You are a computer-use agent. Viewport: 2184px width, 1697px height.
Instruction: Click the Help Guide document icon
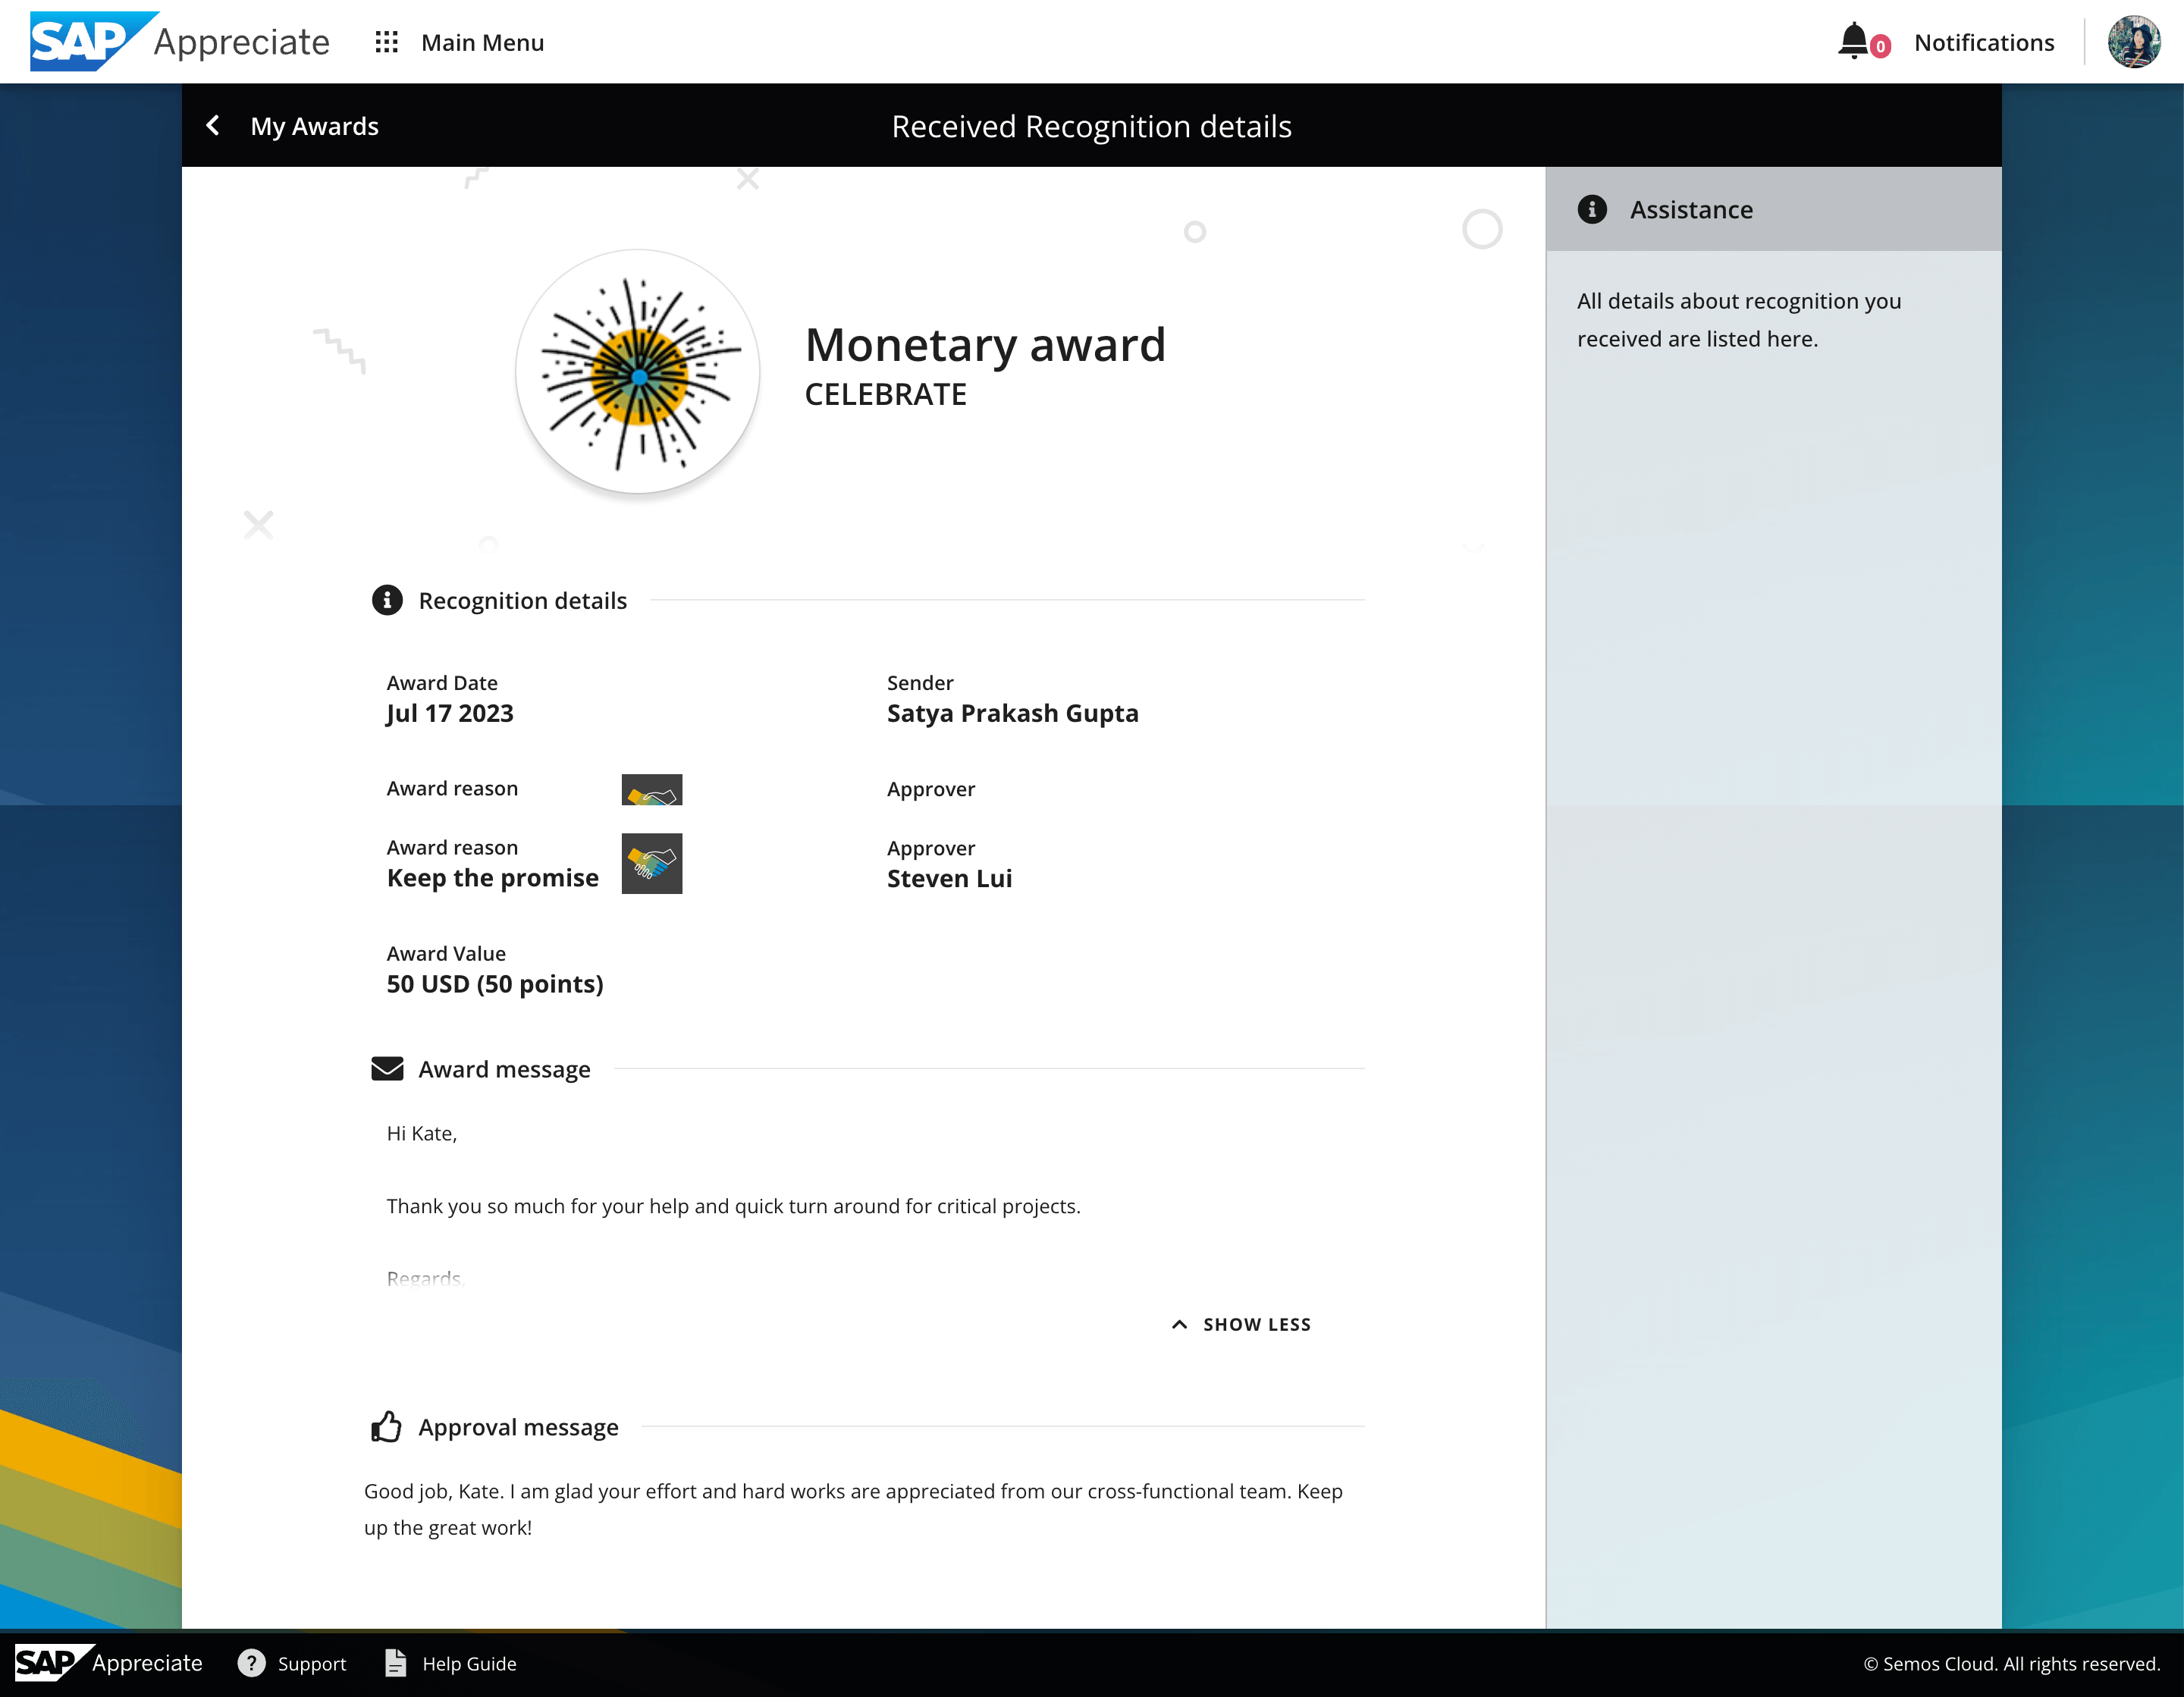click(x=395, y=1663)
